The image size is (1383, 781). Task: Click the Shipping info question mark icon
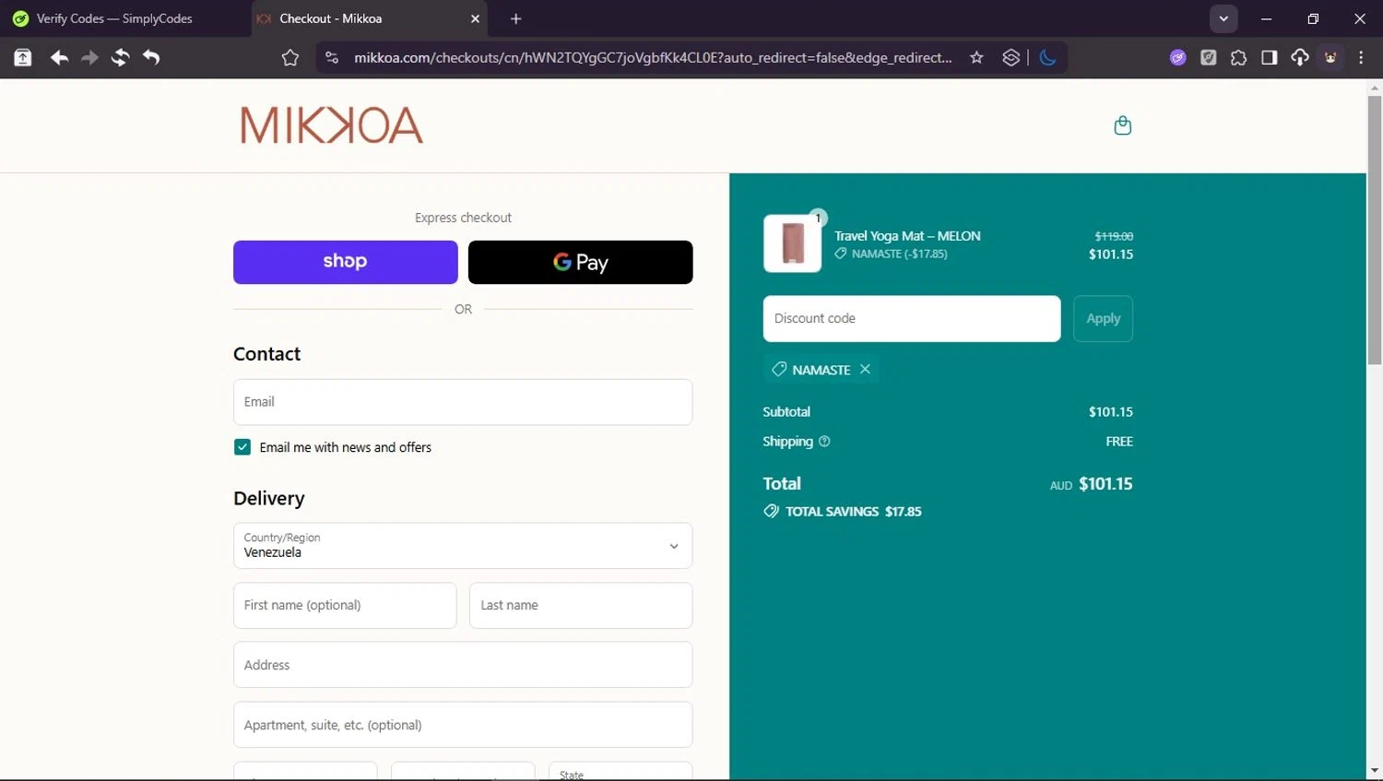pyautogui.click(x=824, y=442)
